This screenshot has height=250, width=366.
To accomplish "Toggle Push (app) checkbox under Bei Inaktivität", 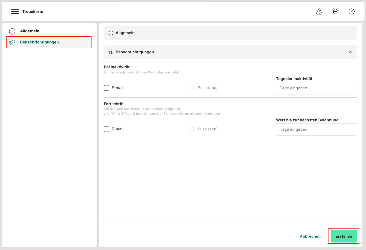I will (x=193, y=88).
